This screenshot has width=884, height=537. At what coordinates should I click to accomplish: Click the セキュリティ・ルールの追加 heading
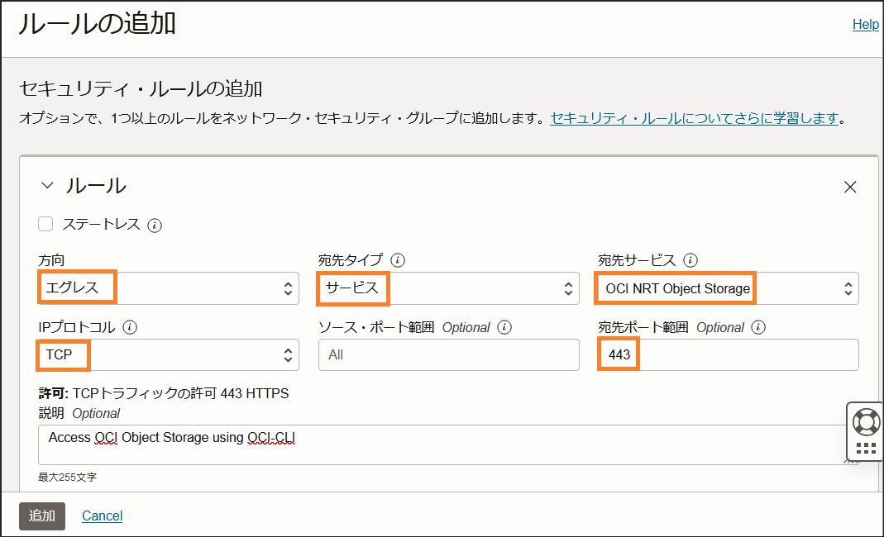(141, 89)
